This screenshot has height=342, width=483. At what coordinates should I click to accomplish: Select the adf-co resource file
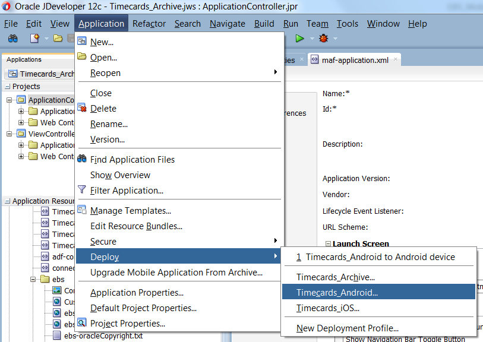click(x=63, y=256)
